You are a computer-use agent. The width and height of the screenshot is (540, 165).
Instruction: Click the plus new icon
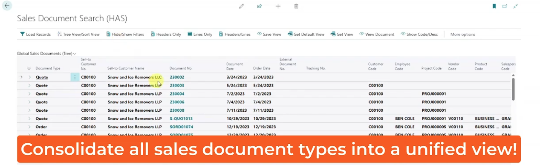point(278,6)
